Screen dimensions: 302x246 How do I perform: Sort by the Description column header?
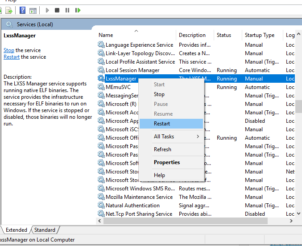195,35
